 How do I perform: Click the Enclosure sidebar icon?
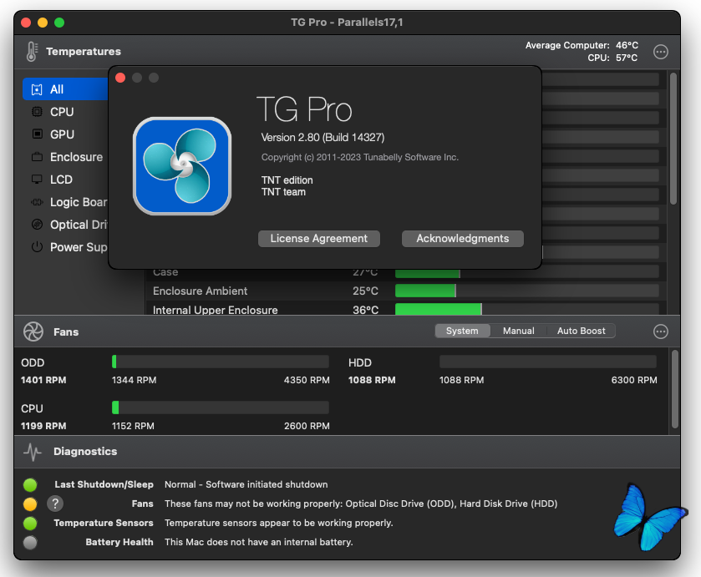(37, 157)
